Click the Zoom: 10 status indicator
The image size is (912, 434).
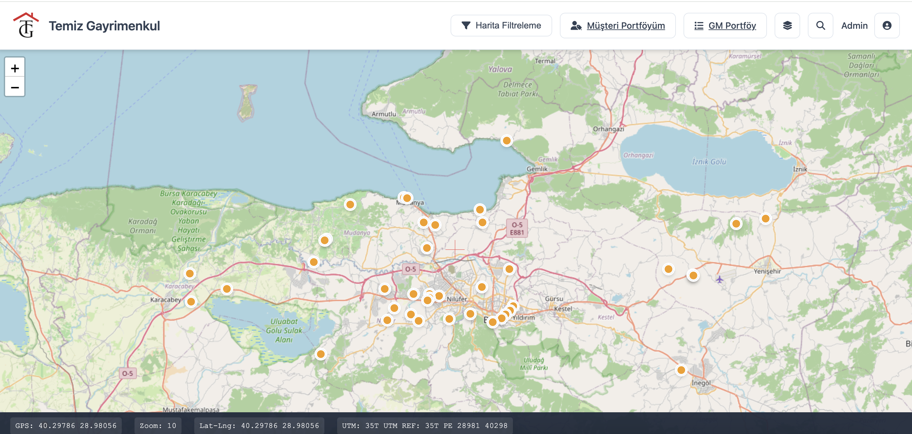(x=158, y=425)
